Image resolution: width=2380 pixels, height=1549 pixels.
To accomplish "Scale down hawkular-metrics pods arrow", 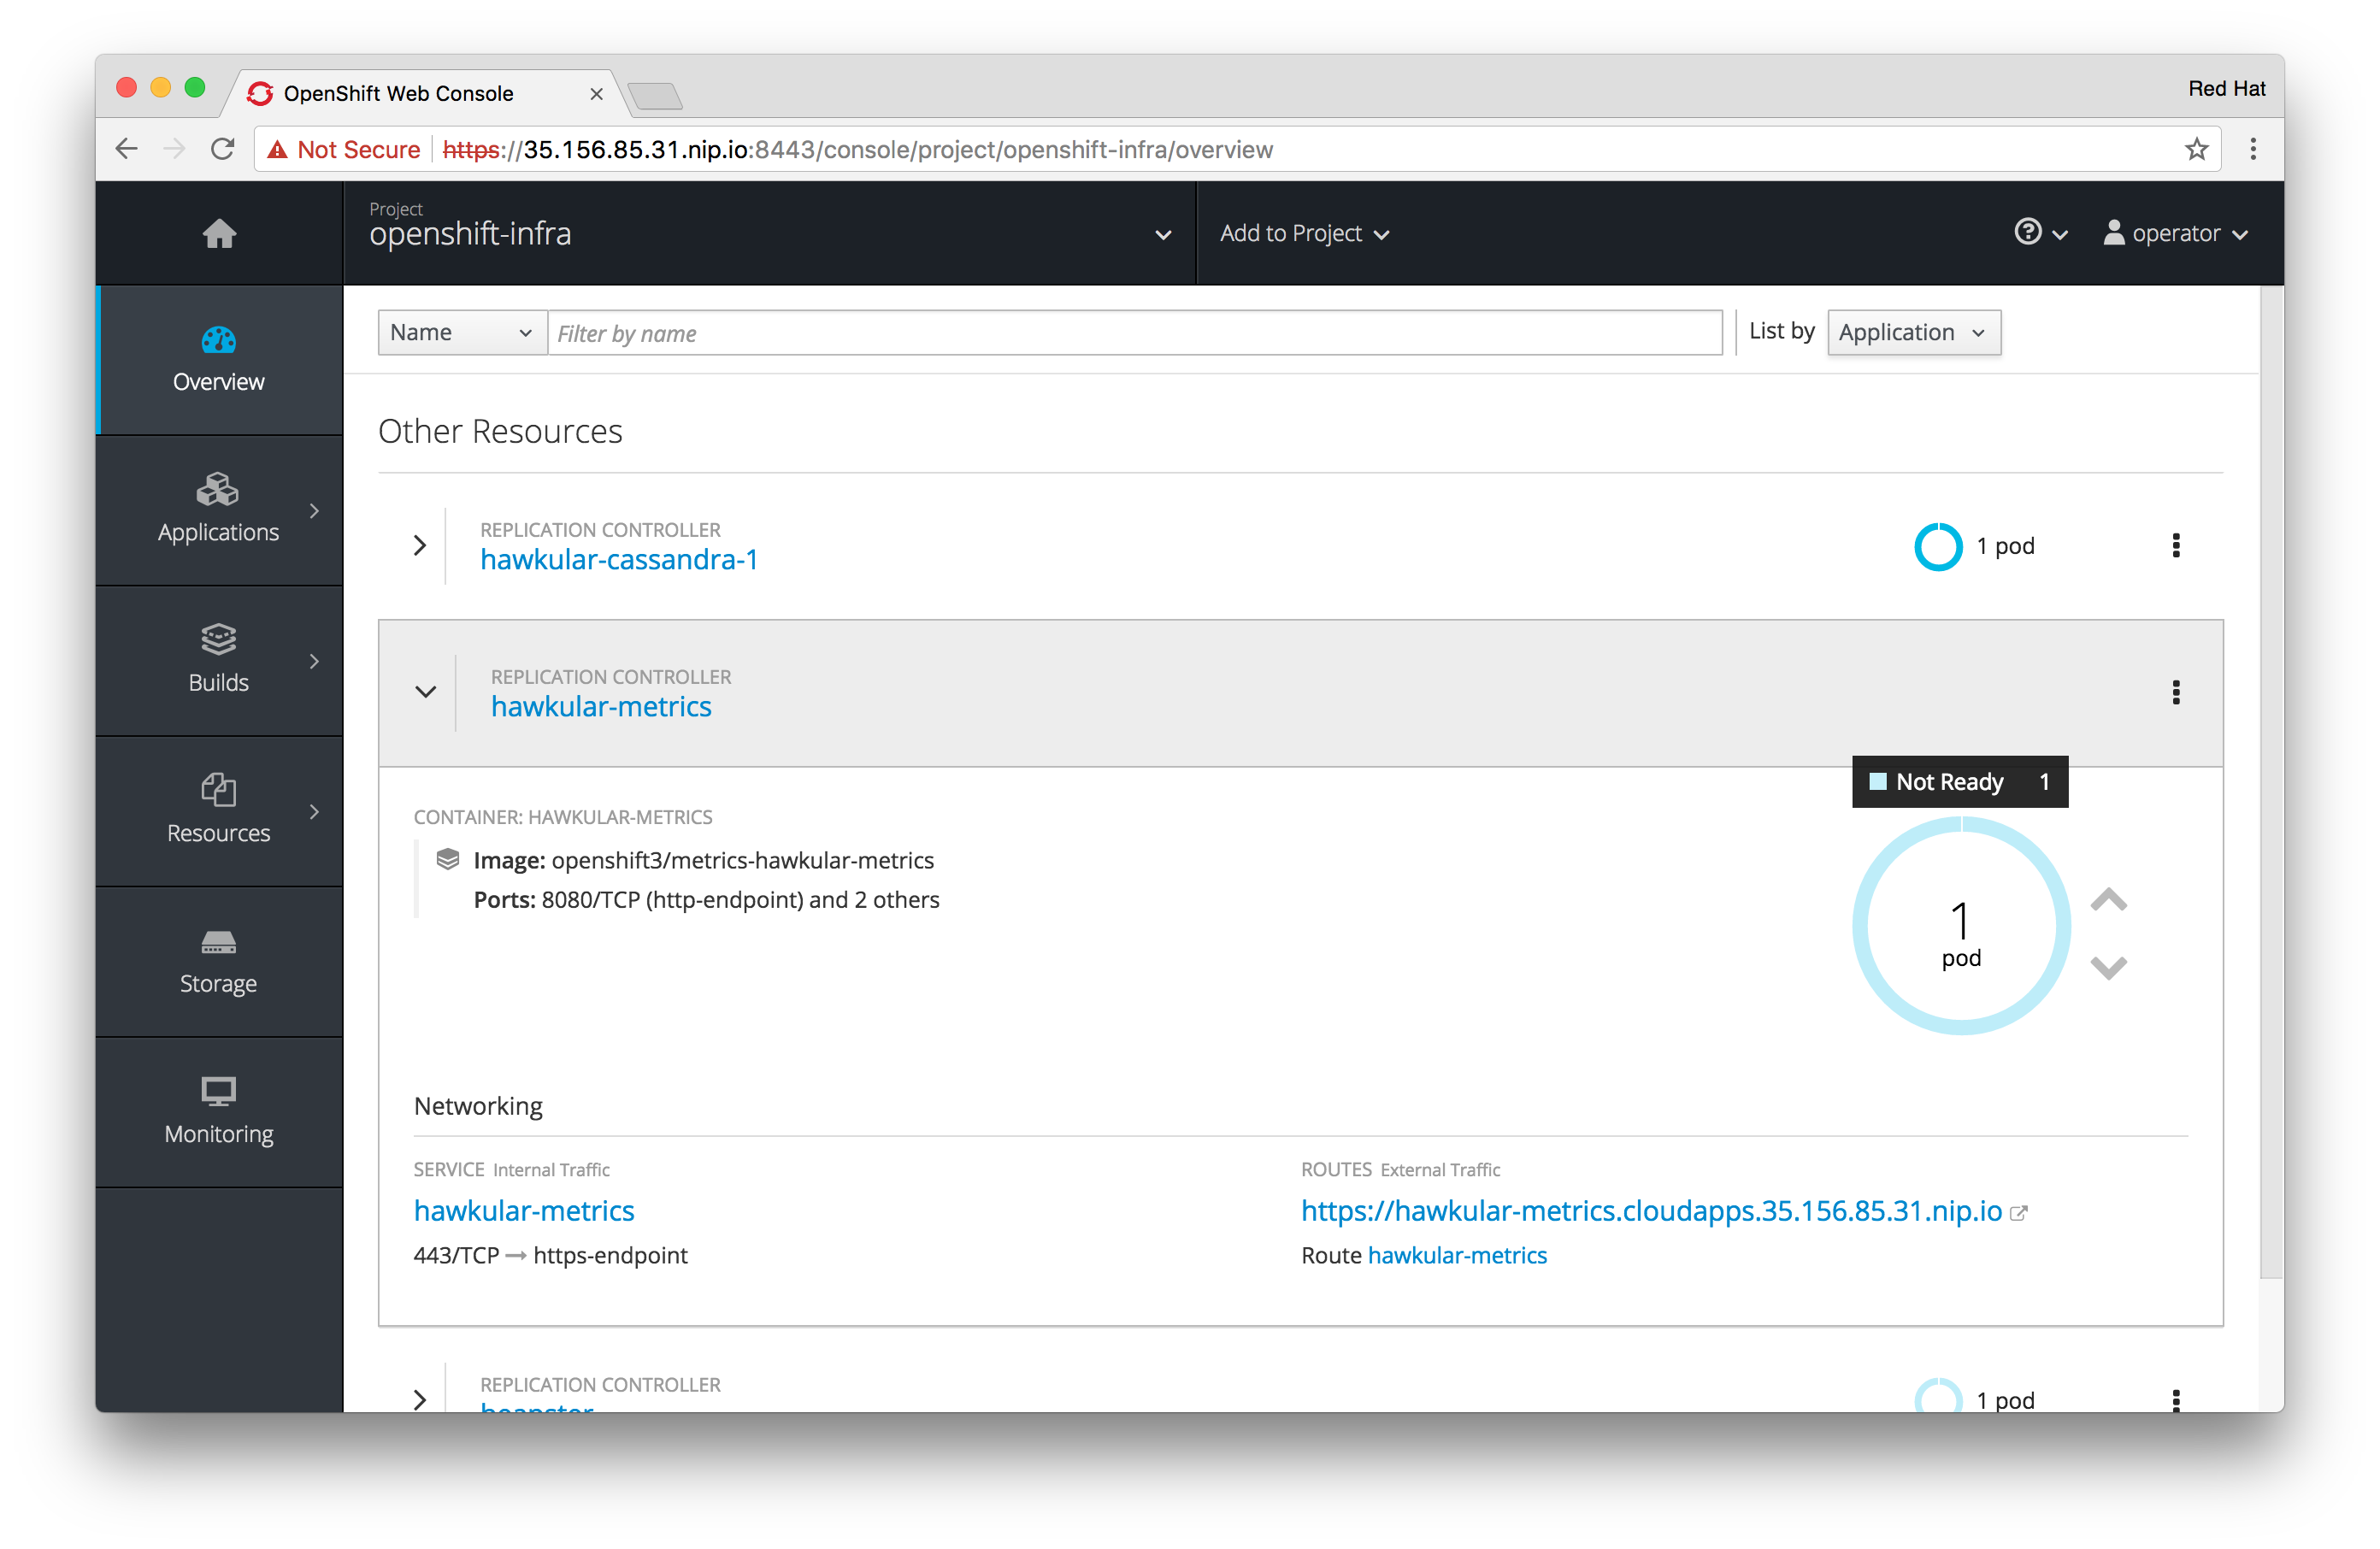I will pyautogui.click(x=2108, y=967).
